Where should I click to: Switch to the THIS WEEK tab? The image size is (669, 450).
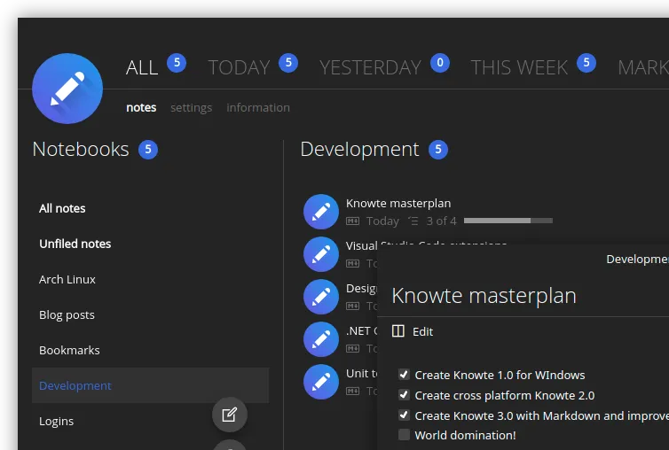tap(519, 67)
